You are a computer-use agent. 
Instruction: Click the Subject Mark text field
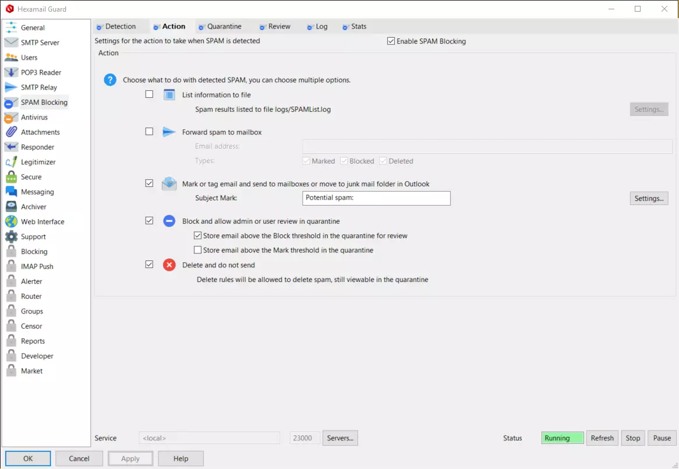[x=377, y=198]
